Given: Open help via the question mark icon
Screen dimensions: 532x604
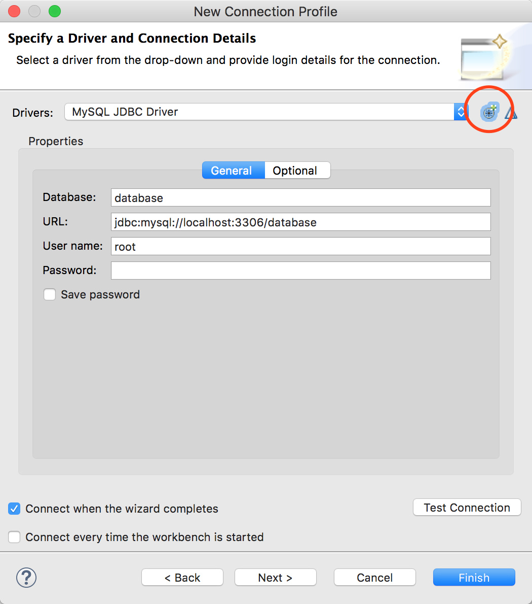Looking at the screenshot, I should click(x=26, y=577).
